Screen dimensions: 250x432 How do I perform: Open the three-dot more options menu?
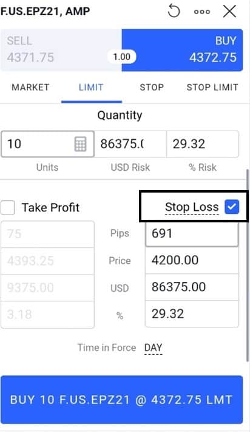point(202,12)
